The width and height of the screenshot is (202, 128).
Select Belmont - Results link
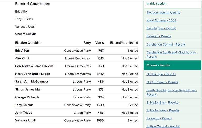[x=159, y=36]
